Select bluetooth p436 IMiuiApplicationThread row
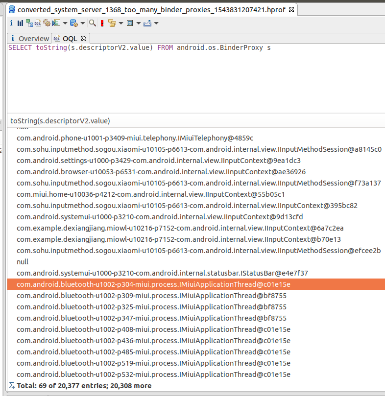This screenshot has width=385, height=396. [196, 341]
